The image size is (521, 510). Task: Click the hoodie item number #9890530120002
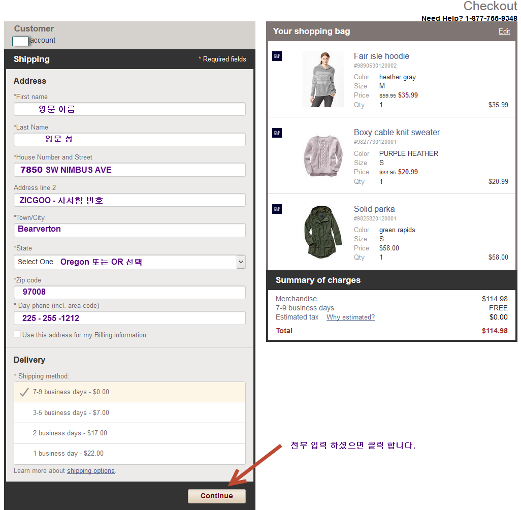pos(375,66)
